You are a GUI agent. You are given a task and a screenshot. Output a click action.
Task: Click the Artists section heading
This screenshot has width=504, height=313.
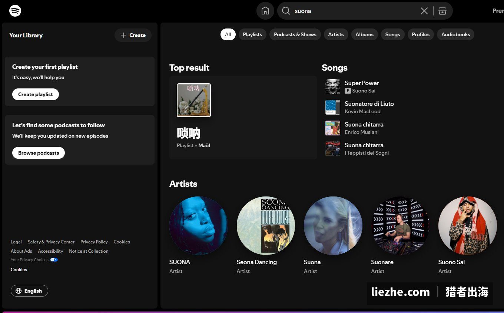click(183, 184)
